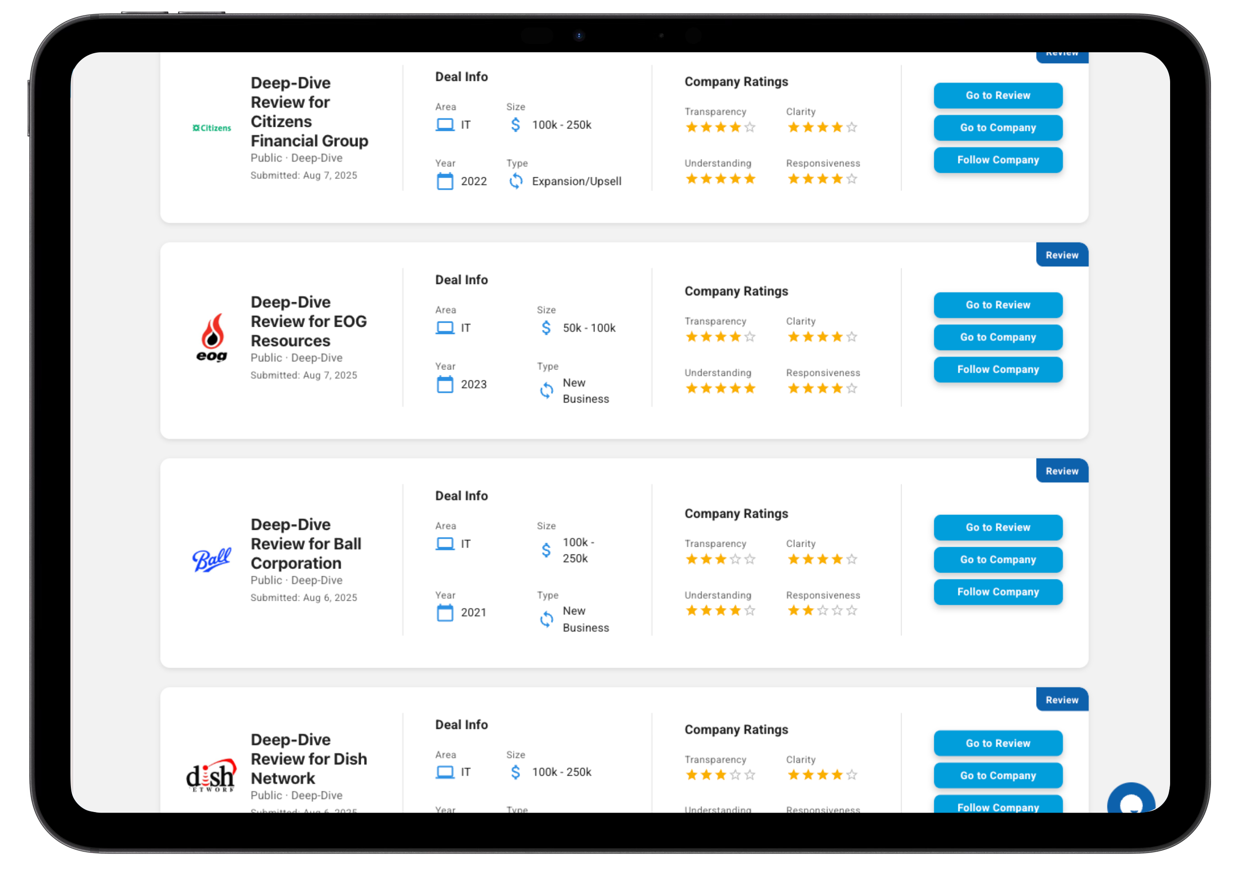This screenshot has width=1241, height=888.
Task: Click Understanding star rating for Ball Corporation
Action: pyautogui.click(x=721, y=610)
